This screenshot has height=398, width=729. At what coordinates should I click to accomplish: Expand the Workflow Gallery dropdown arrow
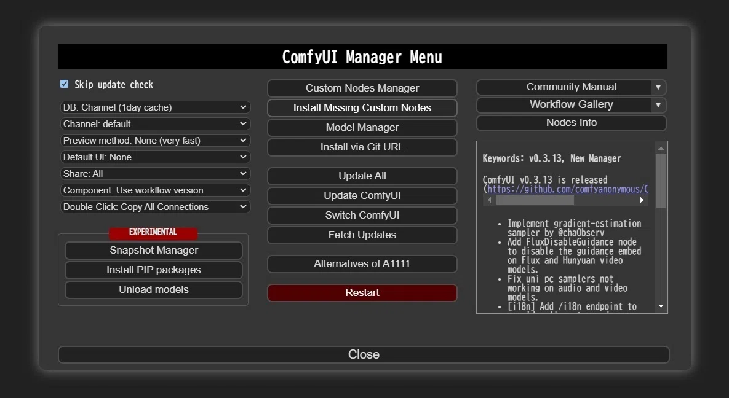click(658, 105)
